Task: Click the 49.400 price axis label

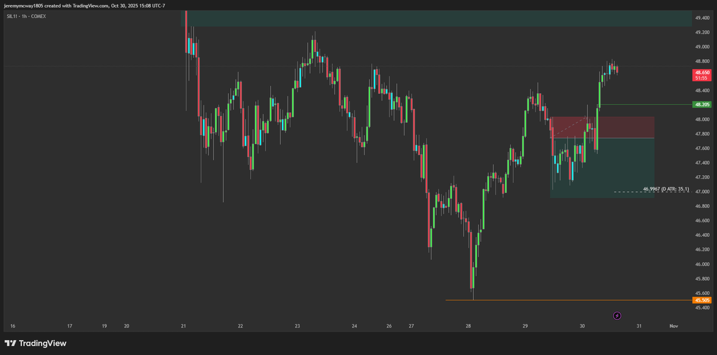Action: 702,18
